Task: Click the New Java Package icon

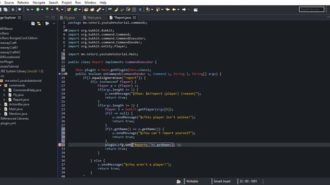Action: (x=69, y=10)
